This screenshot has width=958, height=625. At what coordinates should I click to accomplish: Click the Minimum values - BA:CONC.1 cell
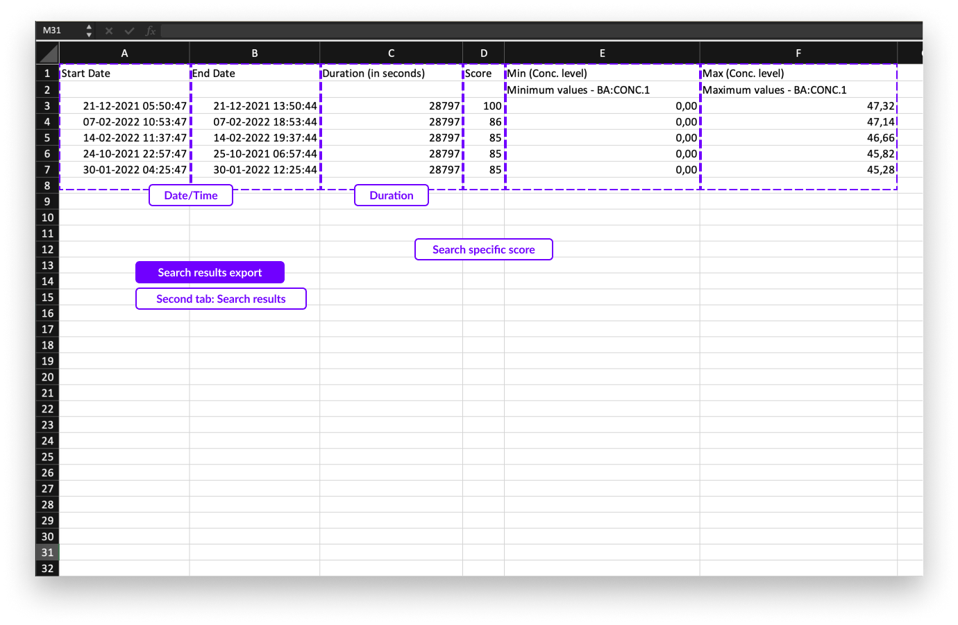pos(602,90)
